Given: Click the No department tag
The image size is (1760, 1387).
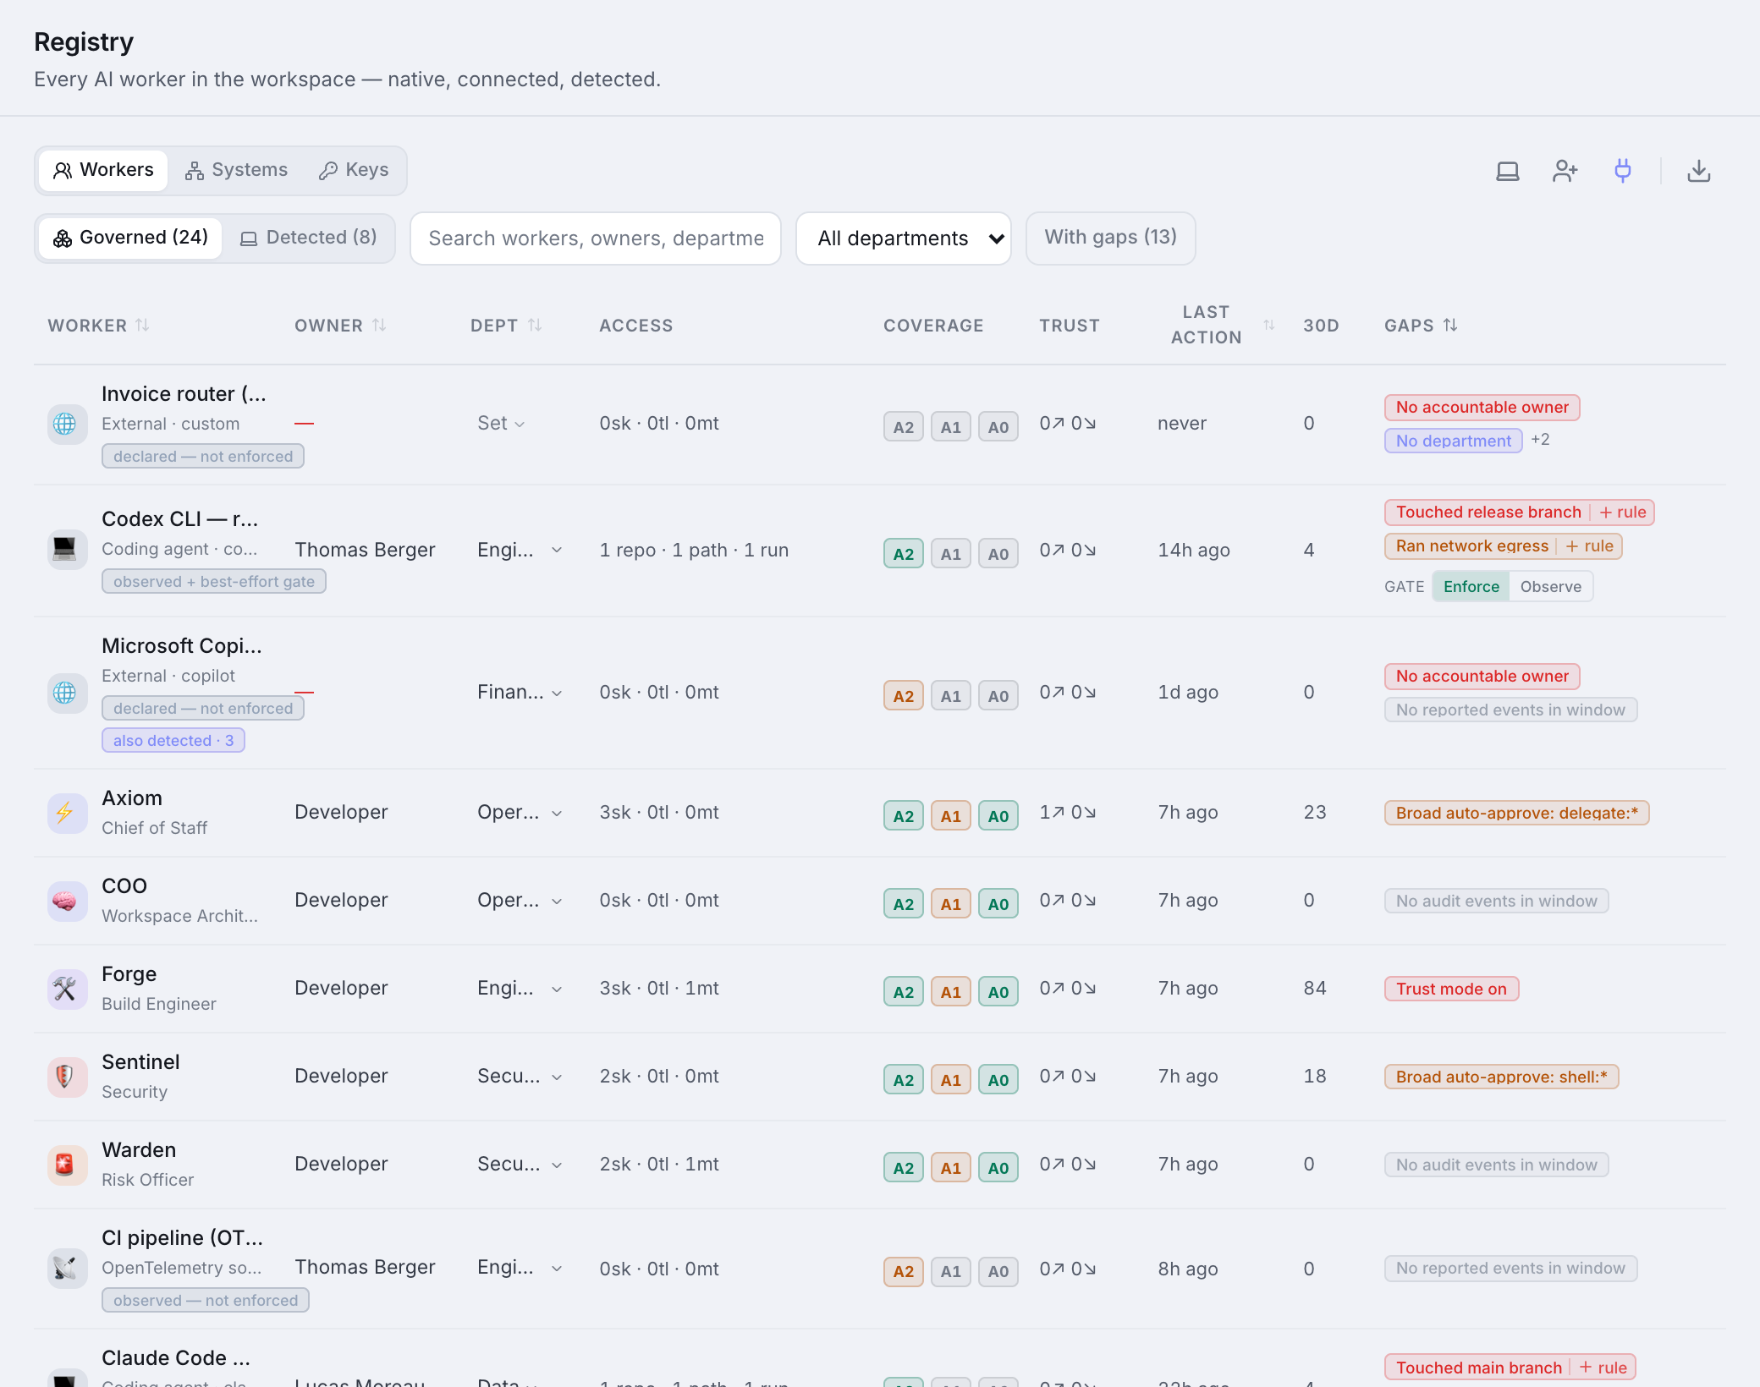Looking at the screenshot, I should 1454,441.
